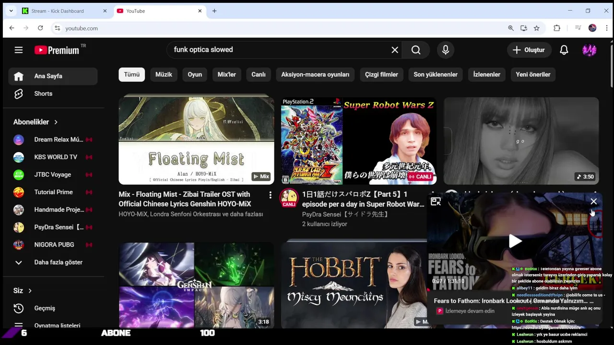Close the miniplayer with X

594,201
